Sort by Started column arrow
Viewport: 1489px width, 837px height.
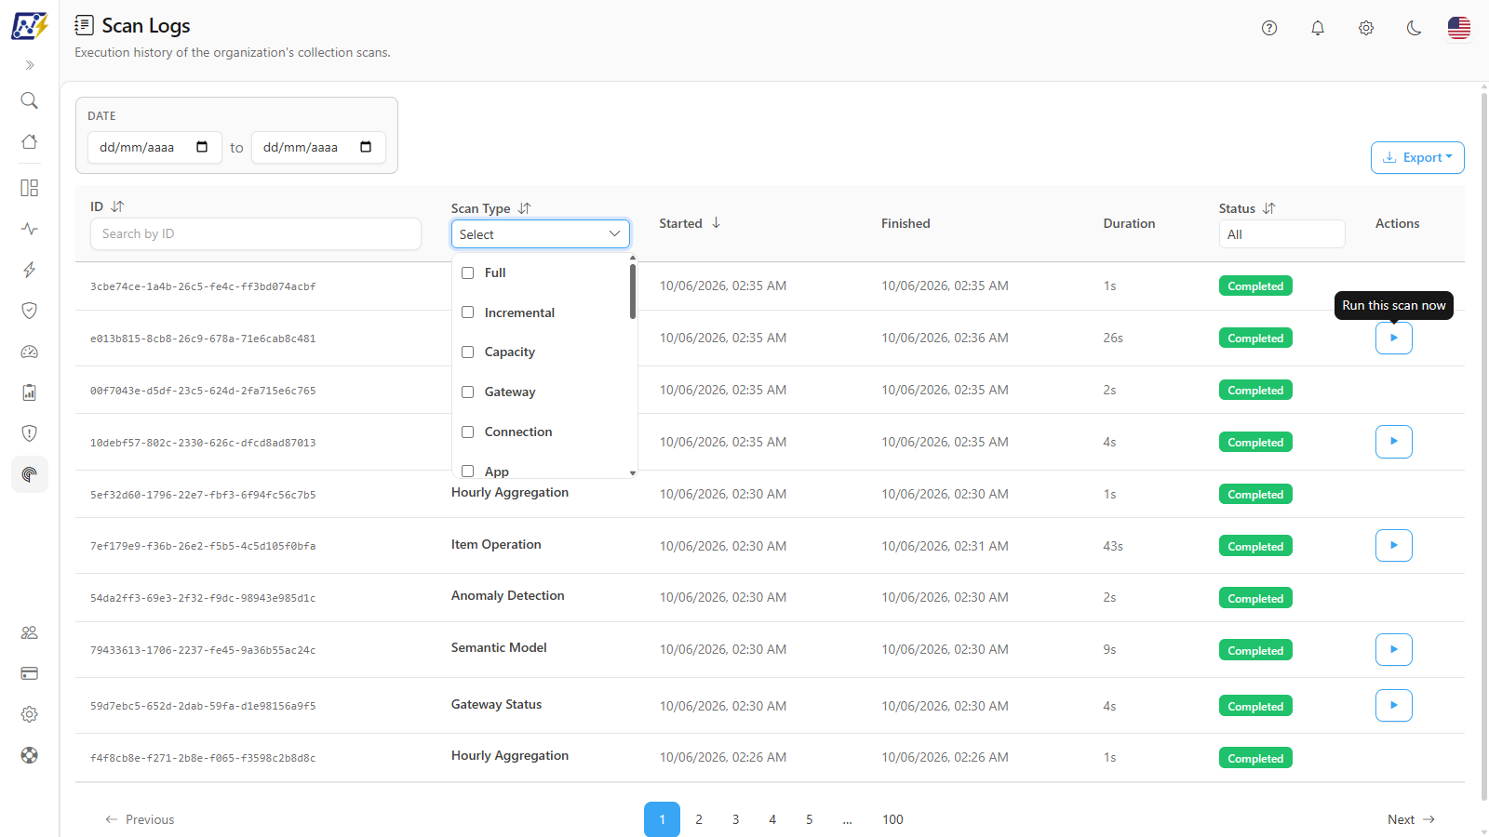pos(716,223)
